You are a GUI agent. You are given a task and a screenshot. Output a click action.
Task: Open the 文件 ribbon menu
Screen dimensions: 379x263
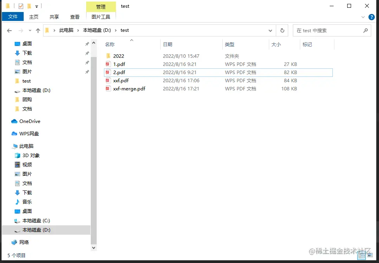point(12,17)
